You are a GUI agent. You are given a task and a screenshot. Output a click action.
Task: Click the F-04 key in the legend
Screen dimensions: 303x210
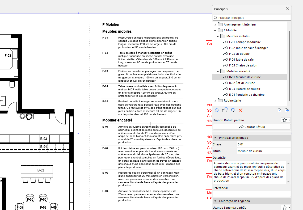(105, 86)
